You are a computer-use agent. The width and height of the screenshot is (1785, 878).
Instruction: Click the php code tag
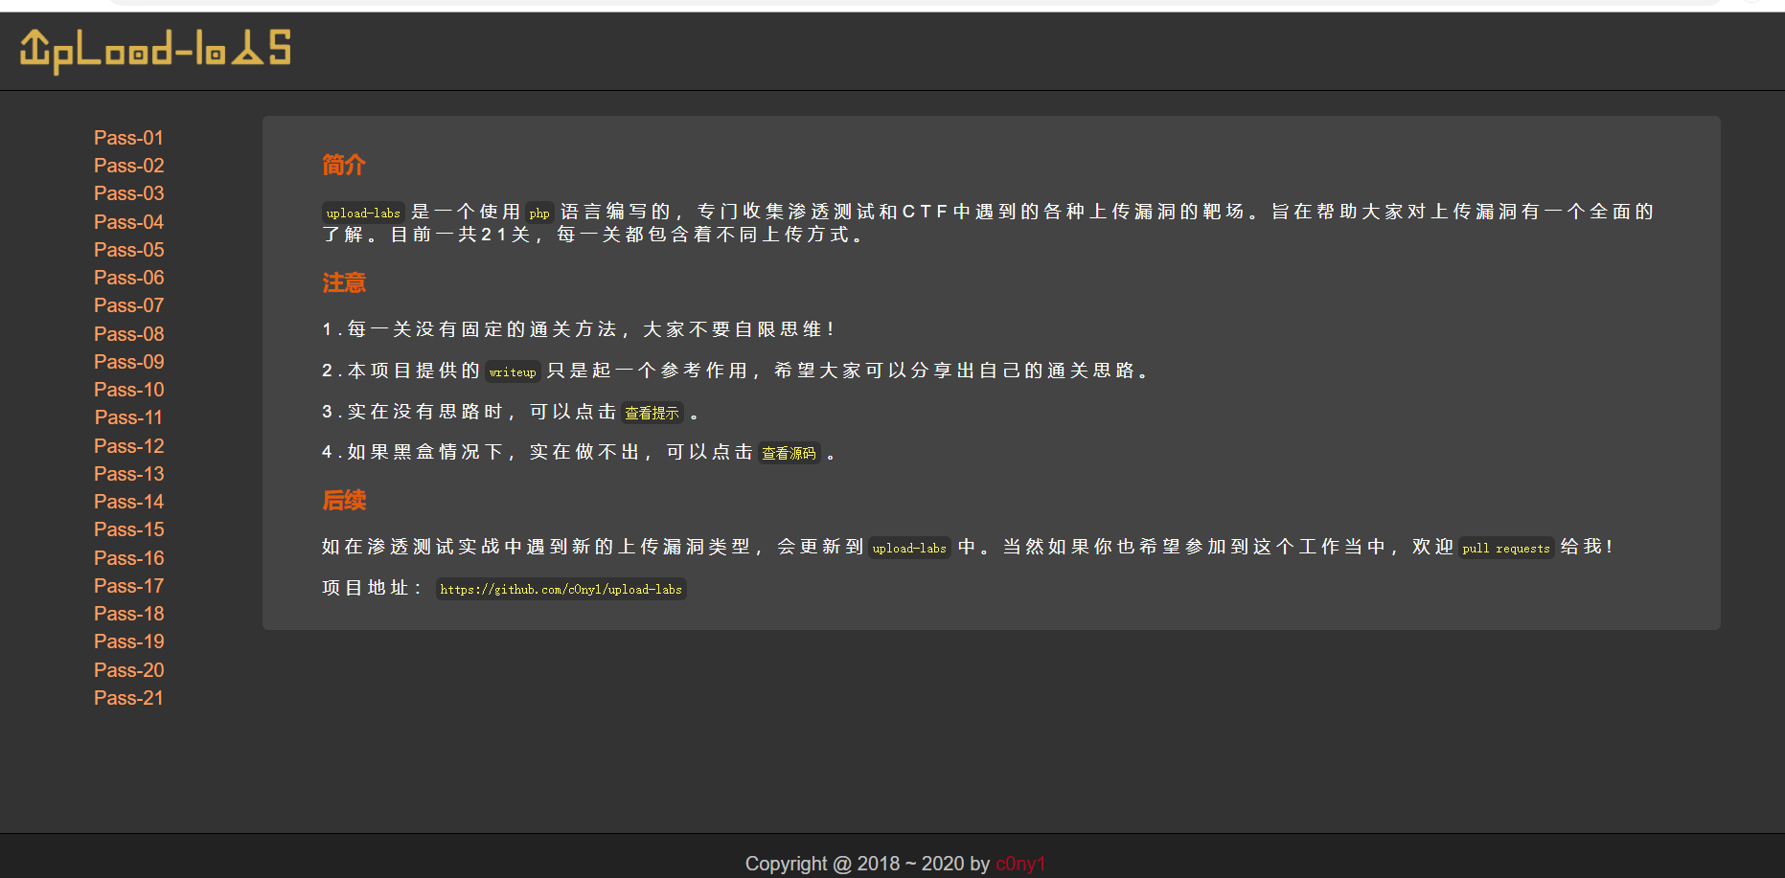(x=539, y=213)
